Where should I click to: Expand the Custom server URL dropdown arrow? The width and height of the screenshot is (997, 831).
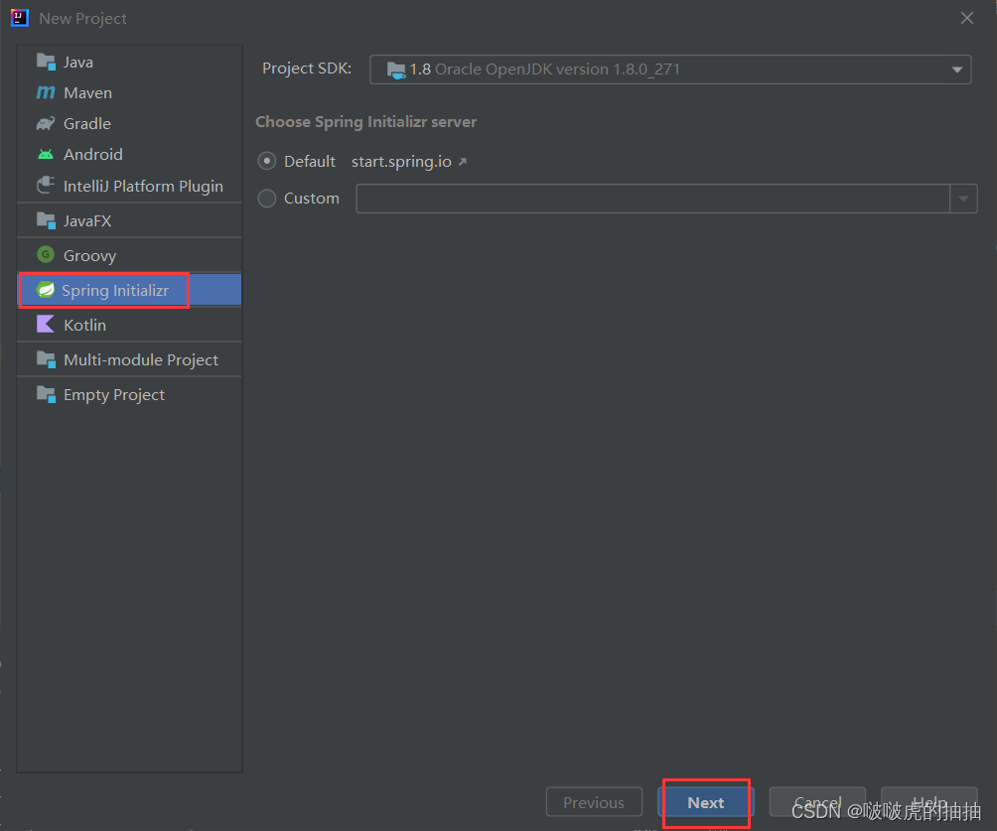click(963, 199)
